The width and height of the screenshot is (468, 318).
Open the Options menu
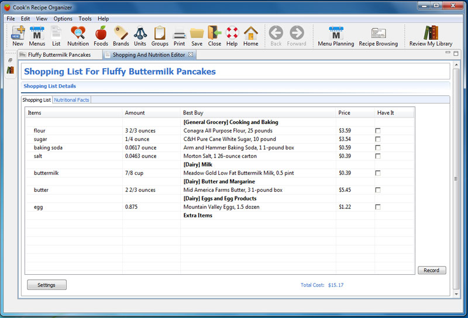[x=63, y=19]
